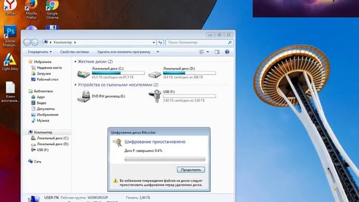Click the search magnifier icon
Viewport: 359px width, 202px height.
(x=229, y=43)
